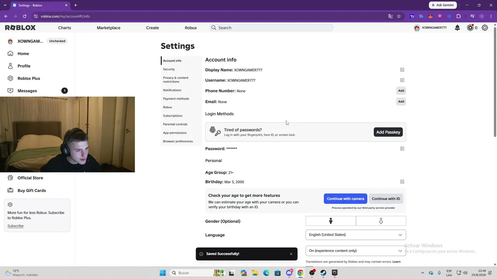This screenshot has width=497, height=279.
Task: Click the Windows taskbar search box
Action: click(198, 273)
